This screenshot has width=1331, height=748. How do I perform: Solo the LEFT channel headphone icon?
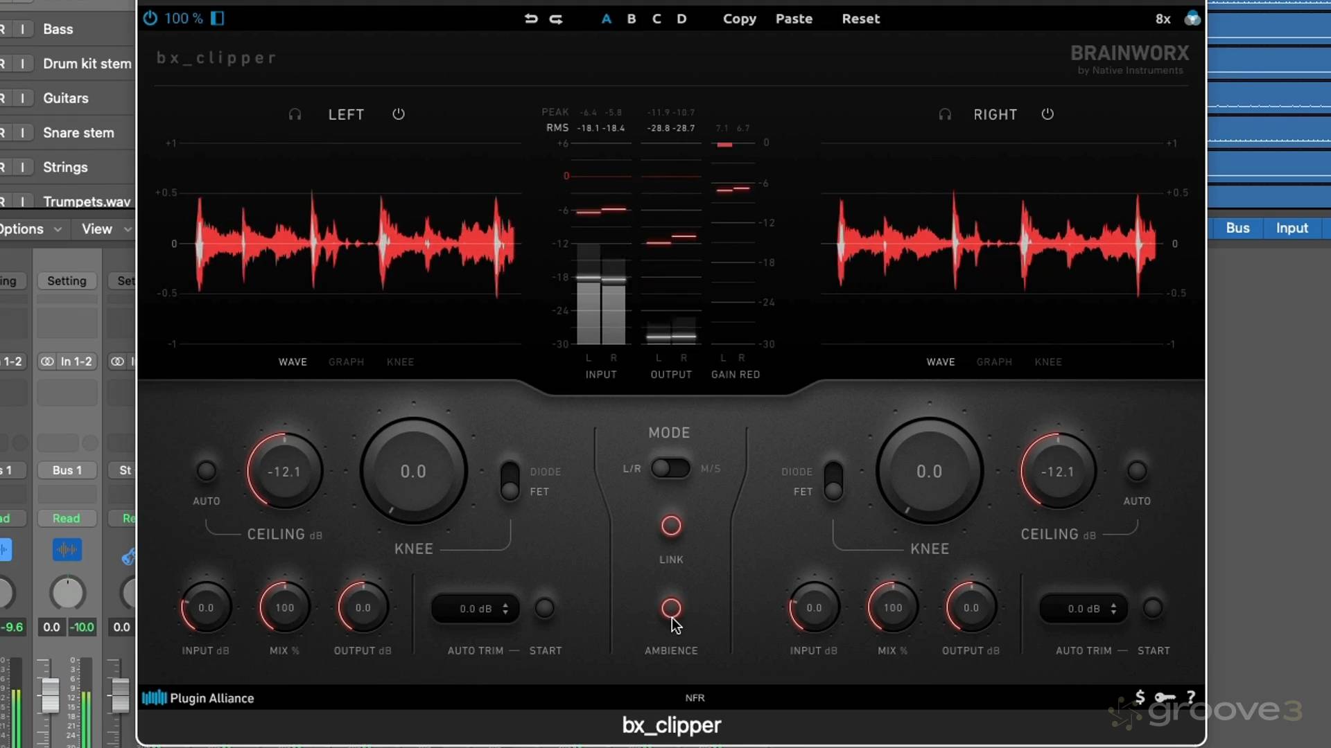(295, 114)
